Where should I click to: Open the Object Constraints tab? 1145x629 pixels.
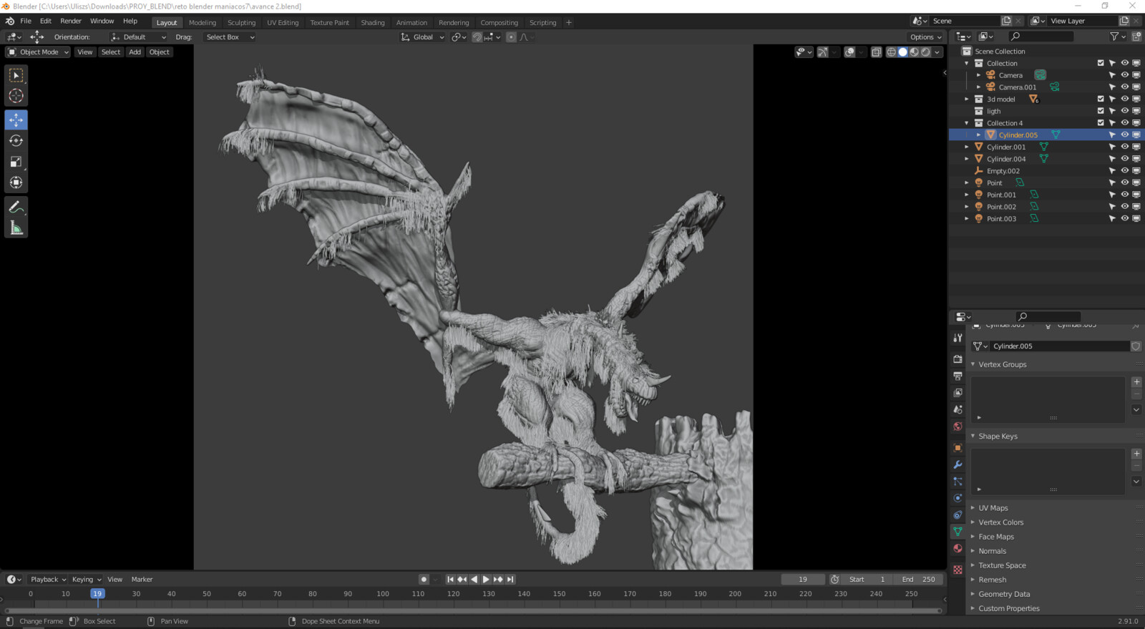pyautogui.click(x=958, y=515)
